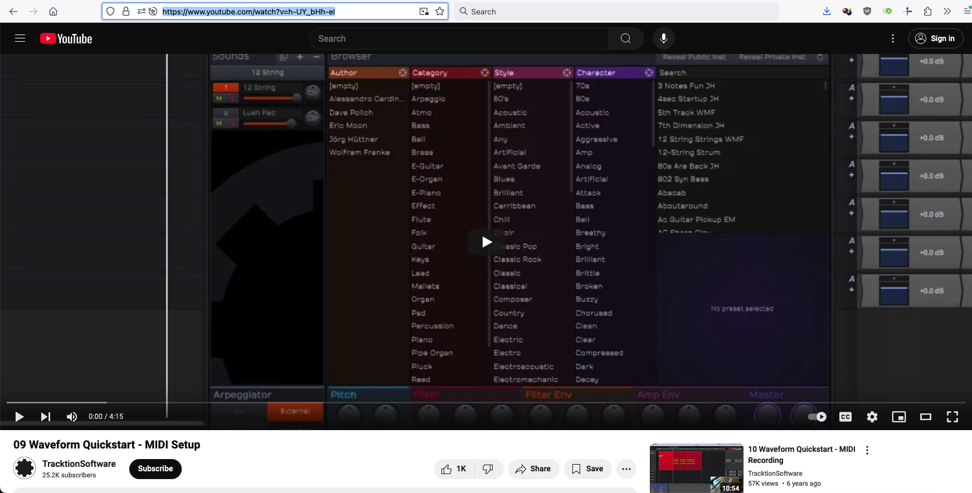Go to the YouTube home logo
Screen dimensions: 972x493
click(x=66, y=38)
